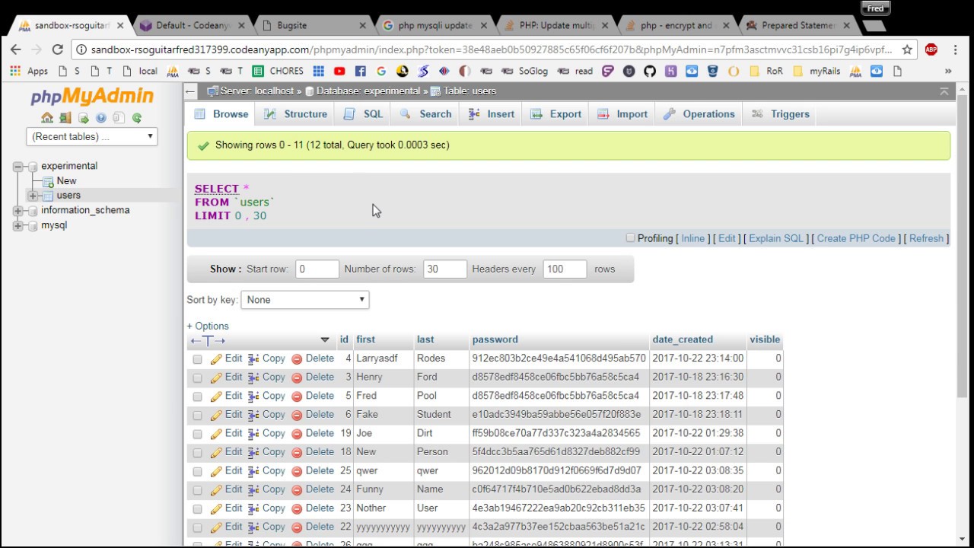This screenshot has width=974, height=548.
Task: Switch to the Structure tab
Action: click(296, 114)
